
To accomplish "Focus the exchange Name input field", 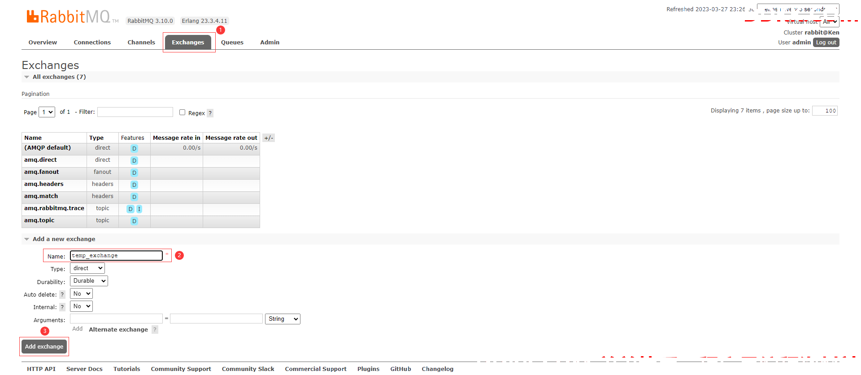I will click(116, 255).
